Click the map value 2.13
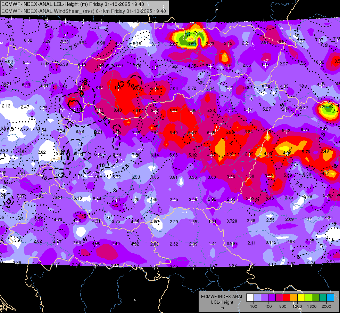The height and width of the screenshot is (313, 340). point(6,106)
